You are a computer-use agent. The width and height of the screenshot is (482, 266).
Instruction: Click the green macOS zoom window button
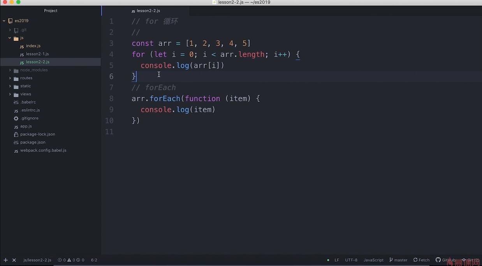pyautogui.click(x=18, y=2)
